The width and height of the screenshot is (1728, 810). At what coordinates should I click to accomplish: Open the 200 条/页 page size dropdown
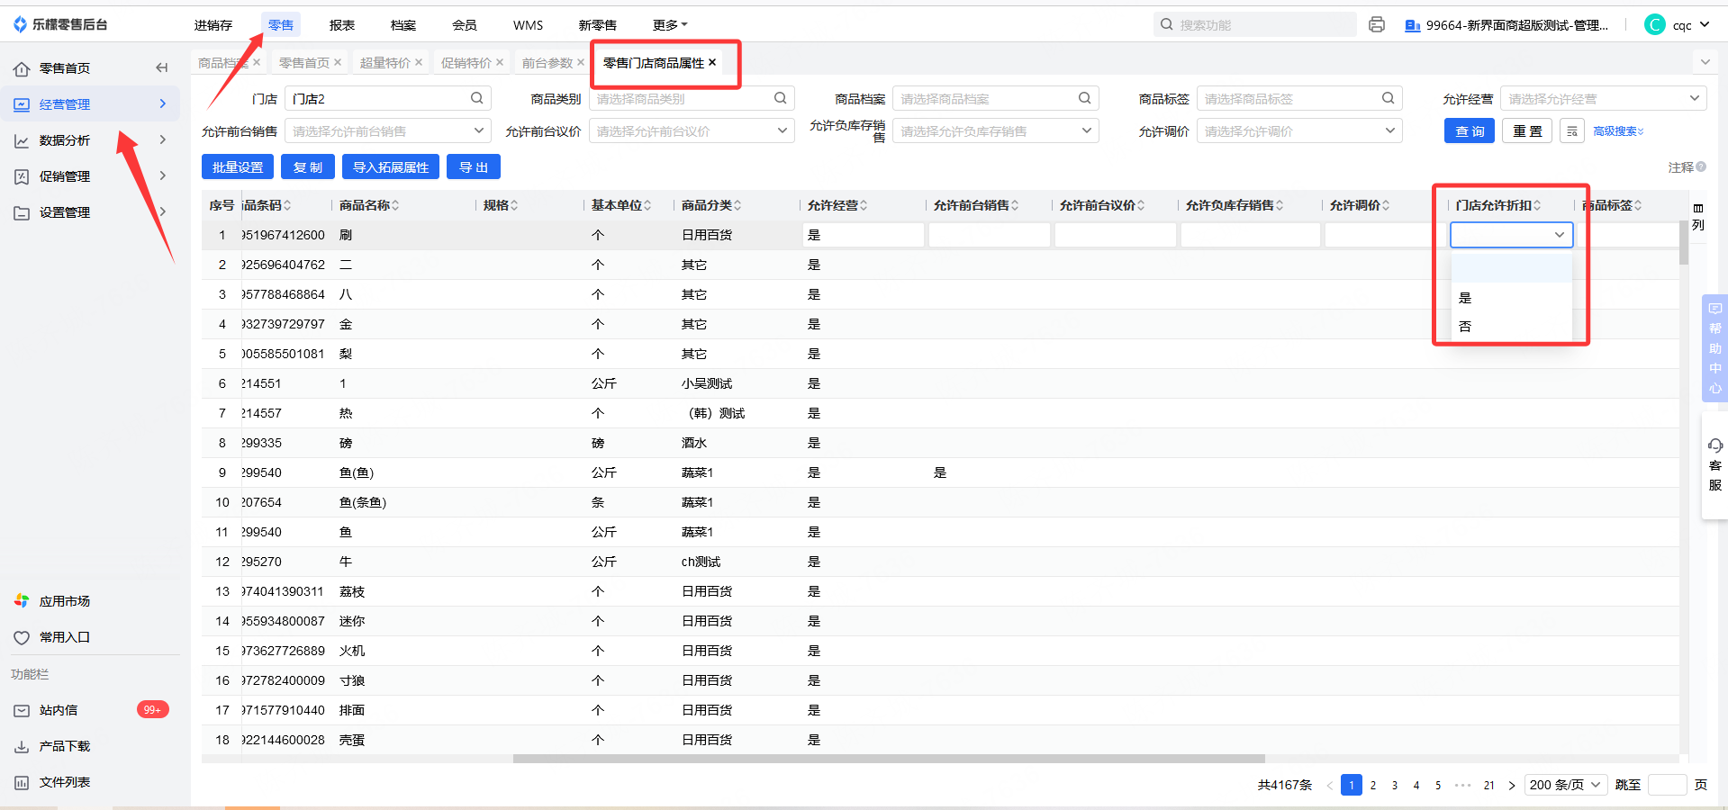1566,785
